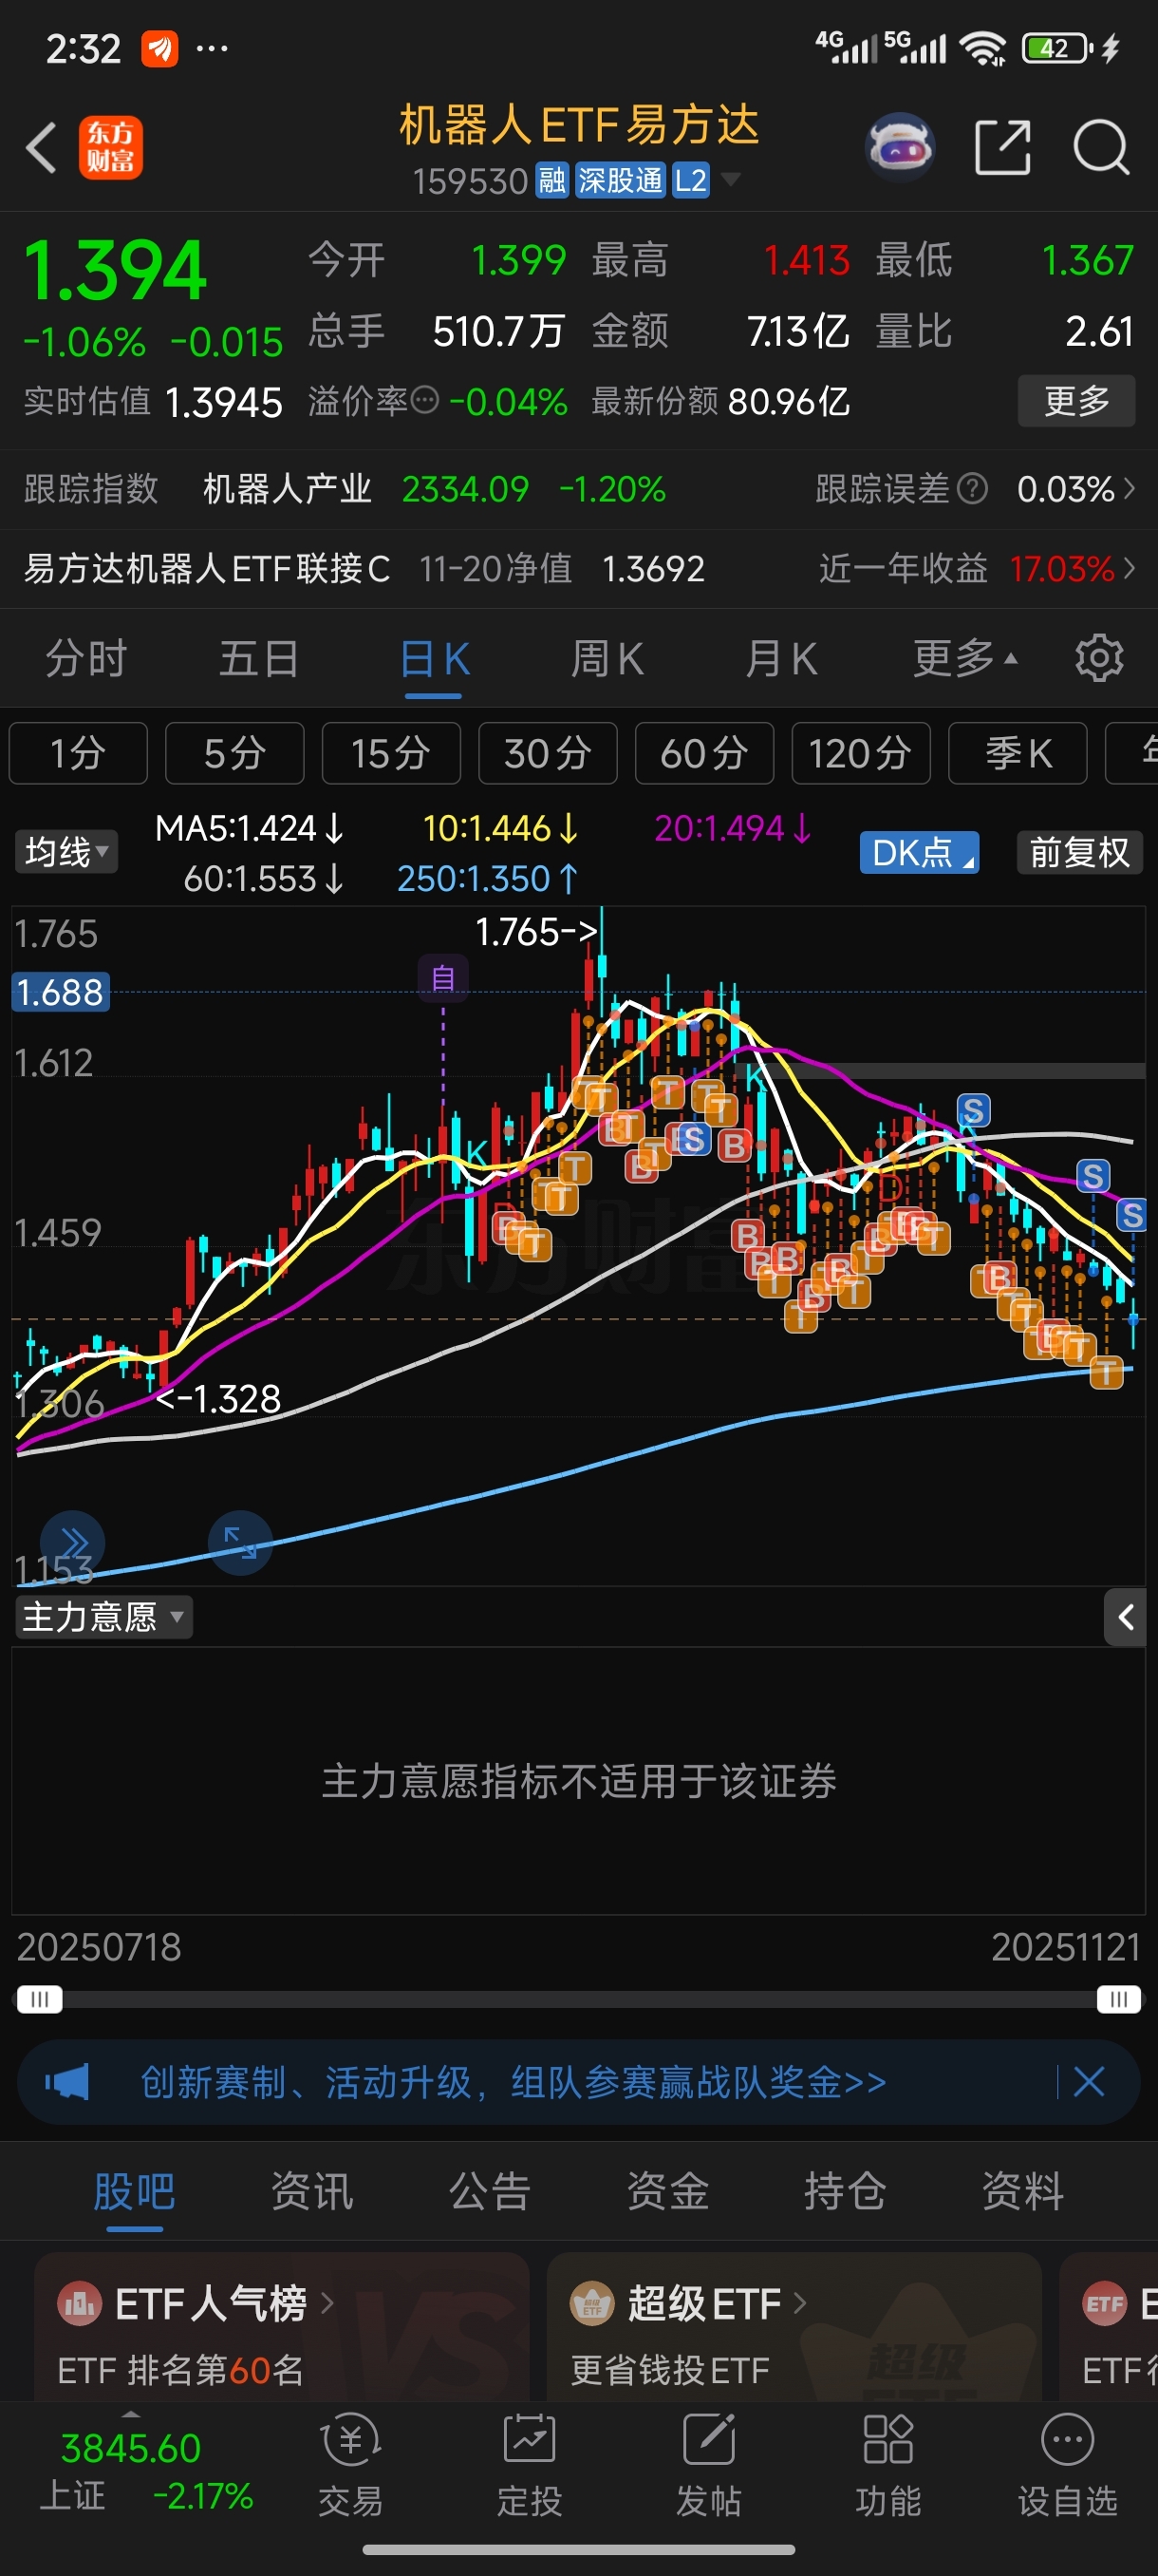Tap the diagonal-arrow chart expand button

click(240, 1543)
